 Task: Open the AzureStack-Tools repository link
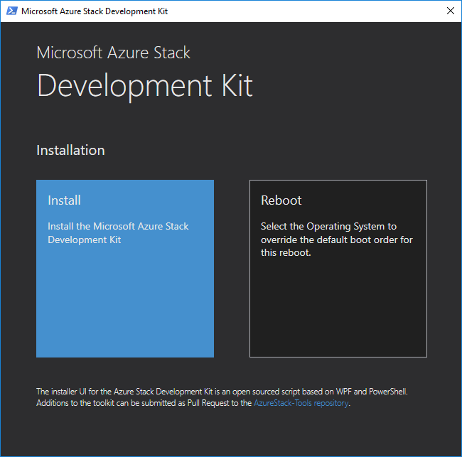click(x=301, y=403)
